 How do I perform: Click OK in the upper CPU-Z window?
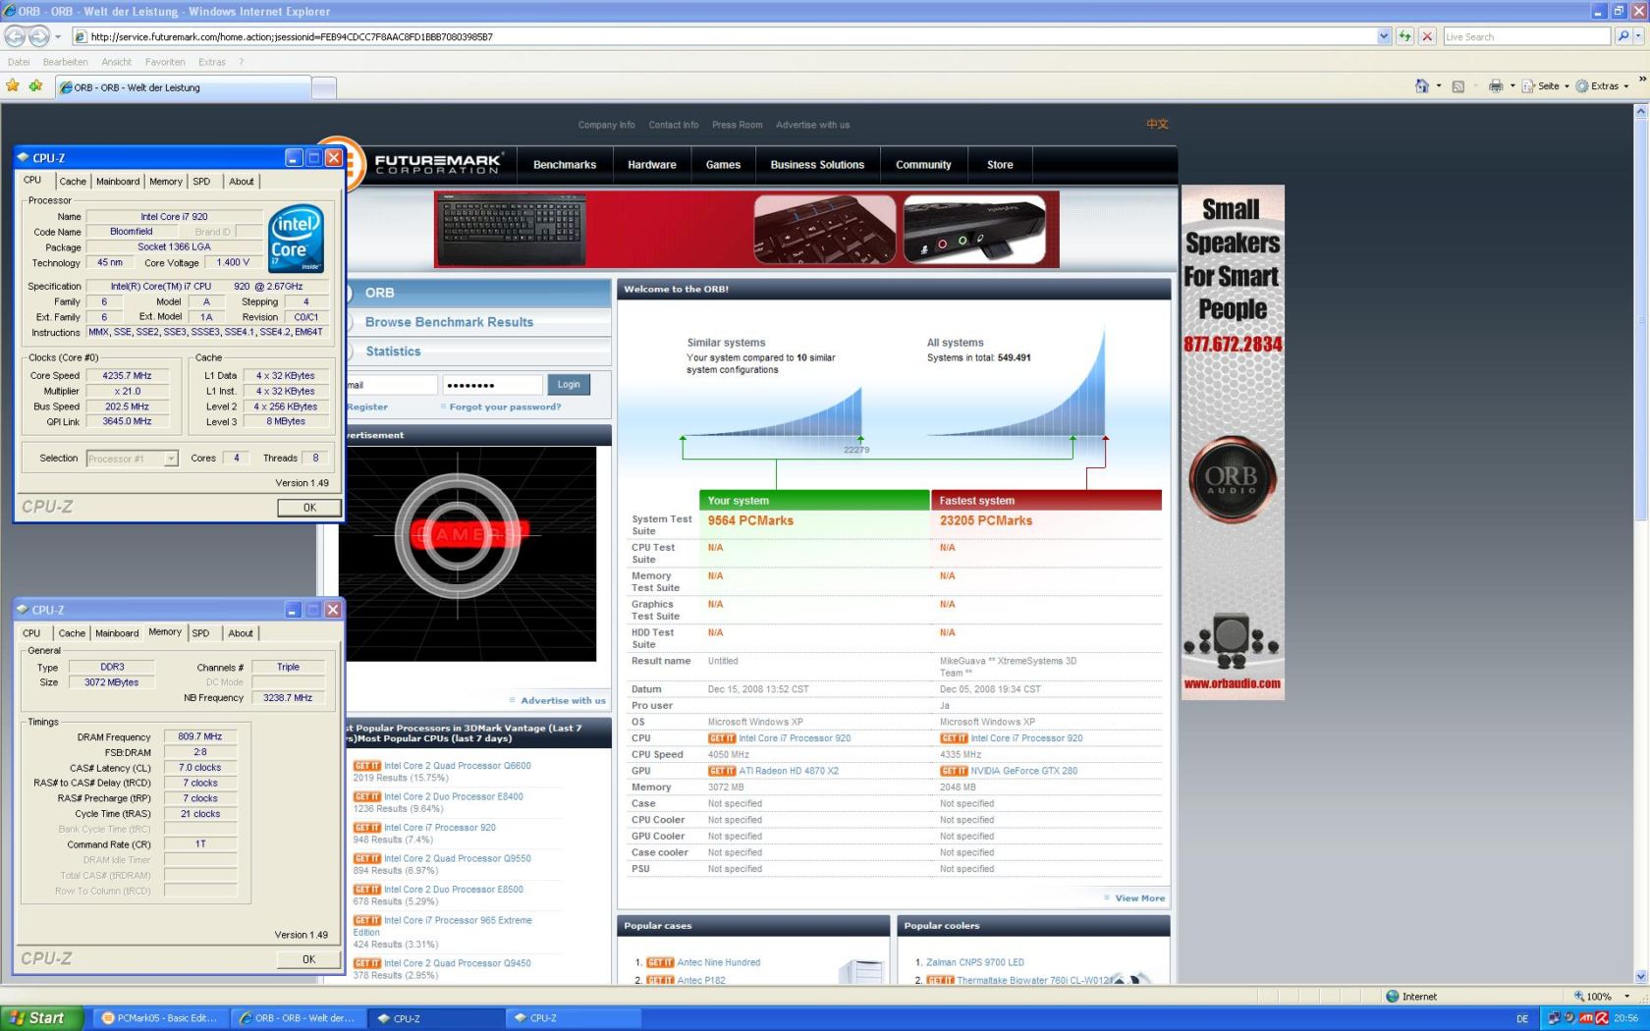pyautogui.click(x=309, y=508)
